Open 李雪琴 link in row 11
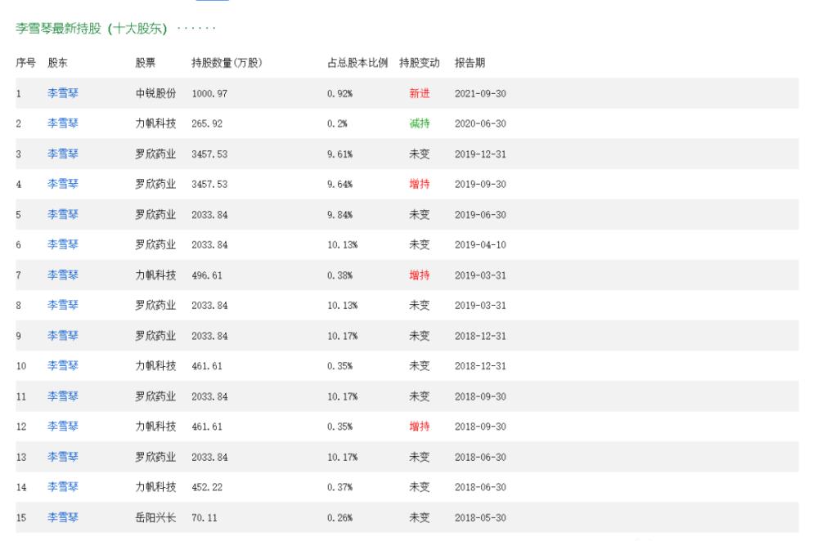Screen dimensions: 818x541 coord(63,396)
